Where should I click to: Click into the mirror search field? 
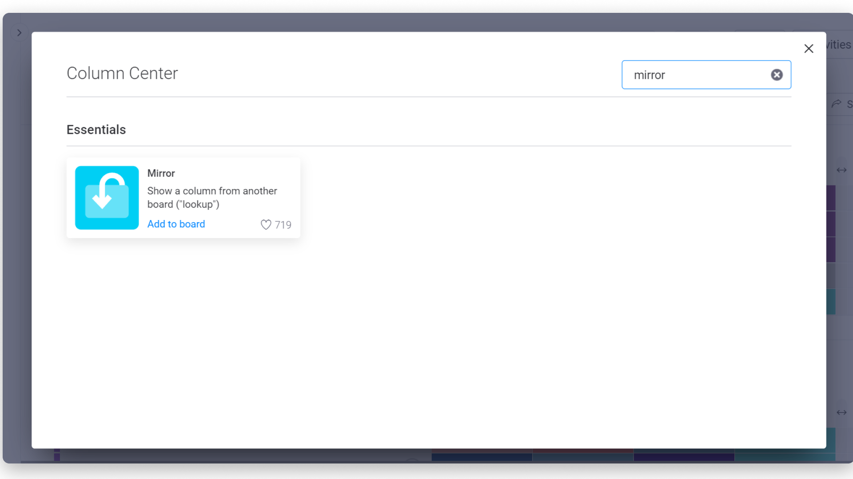pyautogui.click(x=706, y=75)
